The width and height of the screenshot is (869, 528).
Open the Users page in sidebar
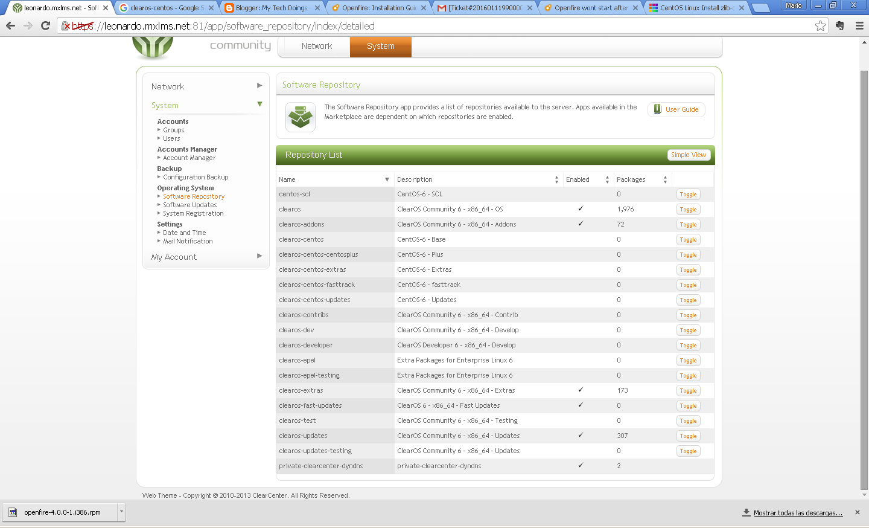pos(171,138)
